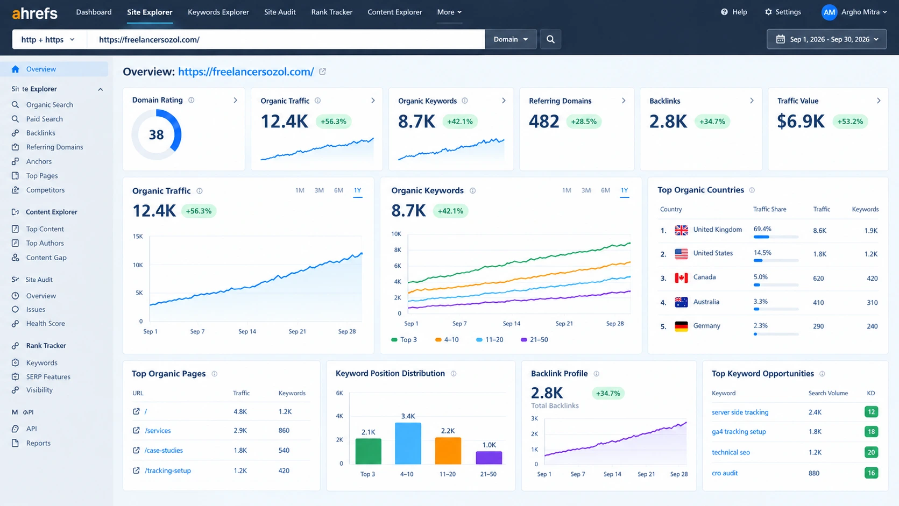
Task: Toggle the 4–10 legend series
Action: (447, 339)
